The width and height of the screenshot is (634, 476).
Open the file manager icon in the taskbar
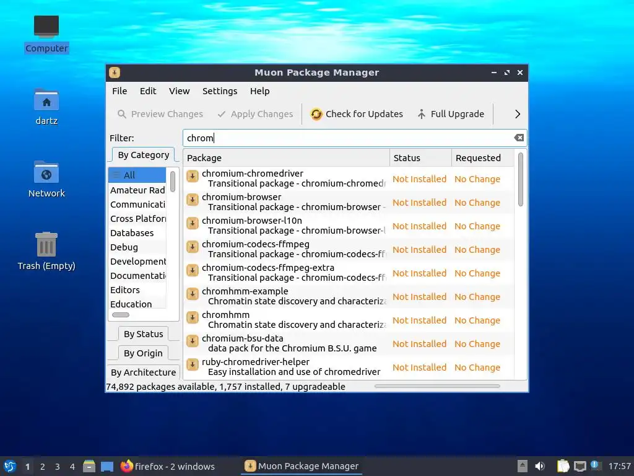point(89,466)
